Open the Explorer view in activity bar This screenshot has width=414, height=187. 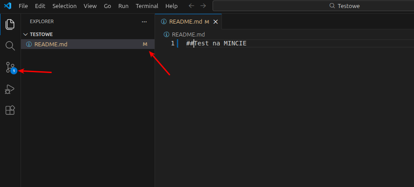point(10,24)
